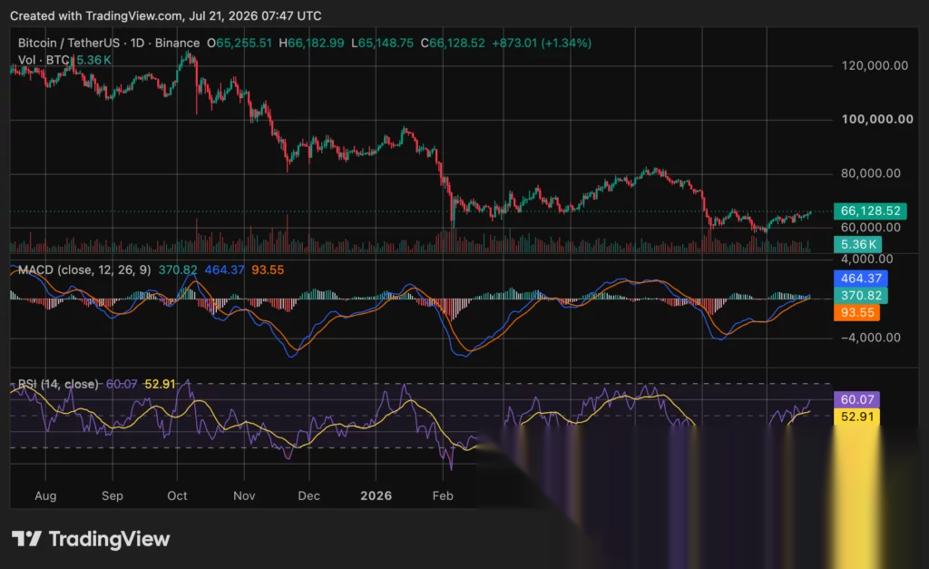
Task: Click the green 370.82 histogram axis label
Action: coord(861,295)
